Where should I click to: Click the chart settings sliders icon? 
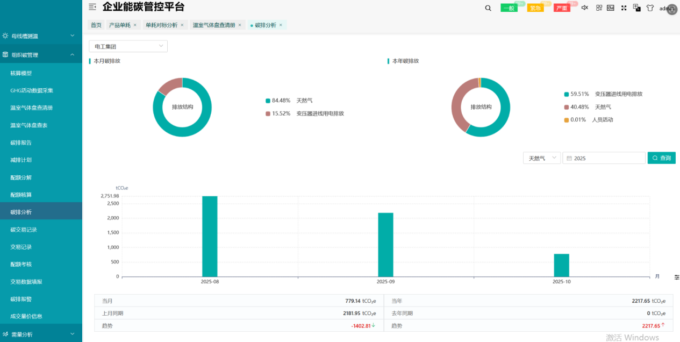click(677, 277)
